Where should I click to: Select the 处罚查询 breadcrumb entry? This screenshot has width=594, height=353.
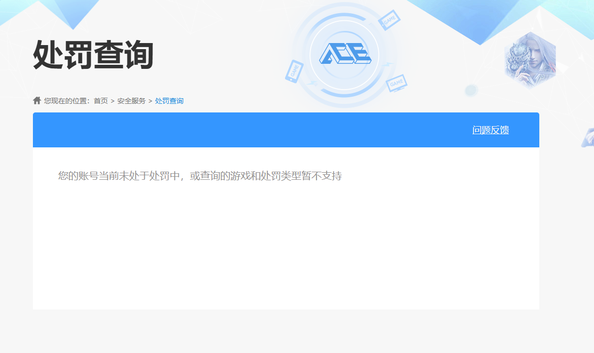(x=169, y=101)
